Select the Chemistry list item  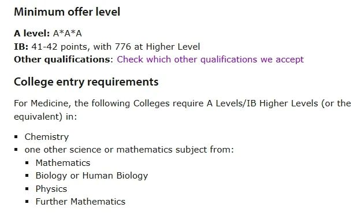pos(47,137)
